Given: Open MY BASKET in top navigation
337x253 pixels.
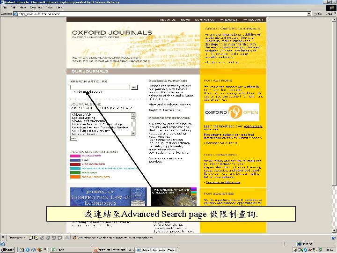Looking at the screenshot, I should point(228,20).
